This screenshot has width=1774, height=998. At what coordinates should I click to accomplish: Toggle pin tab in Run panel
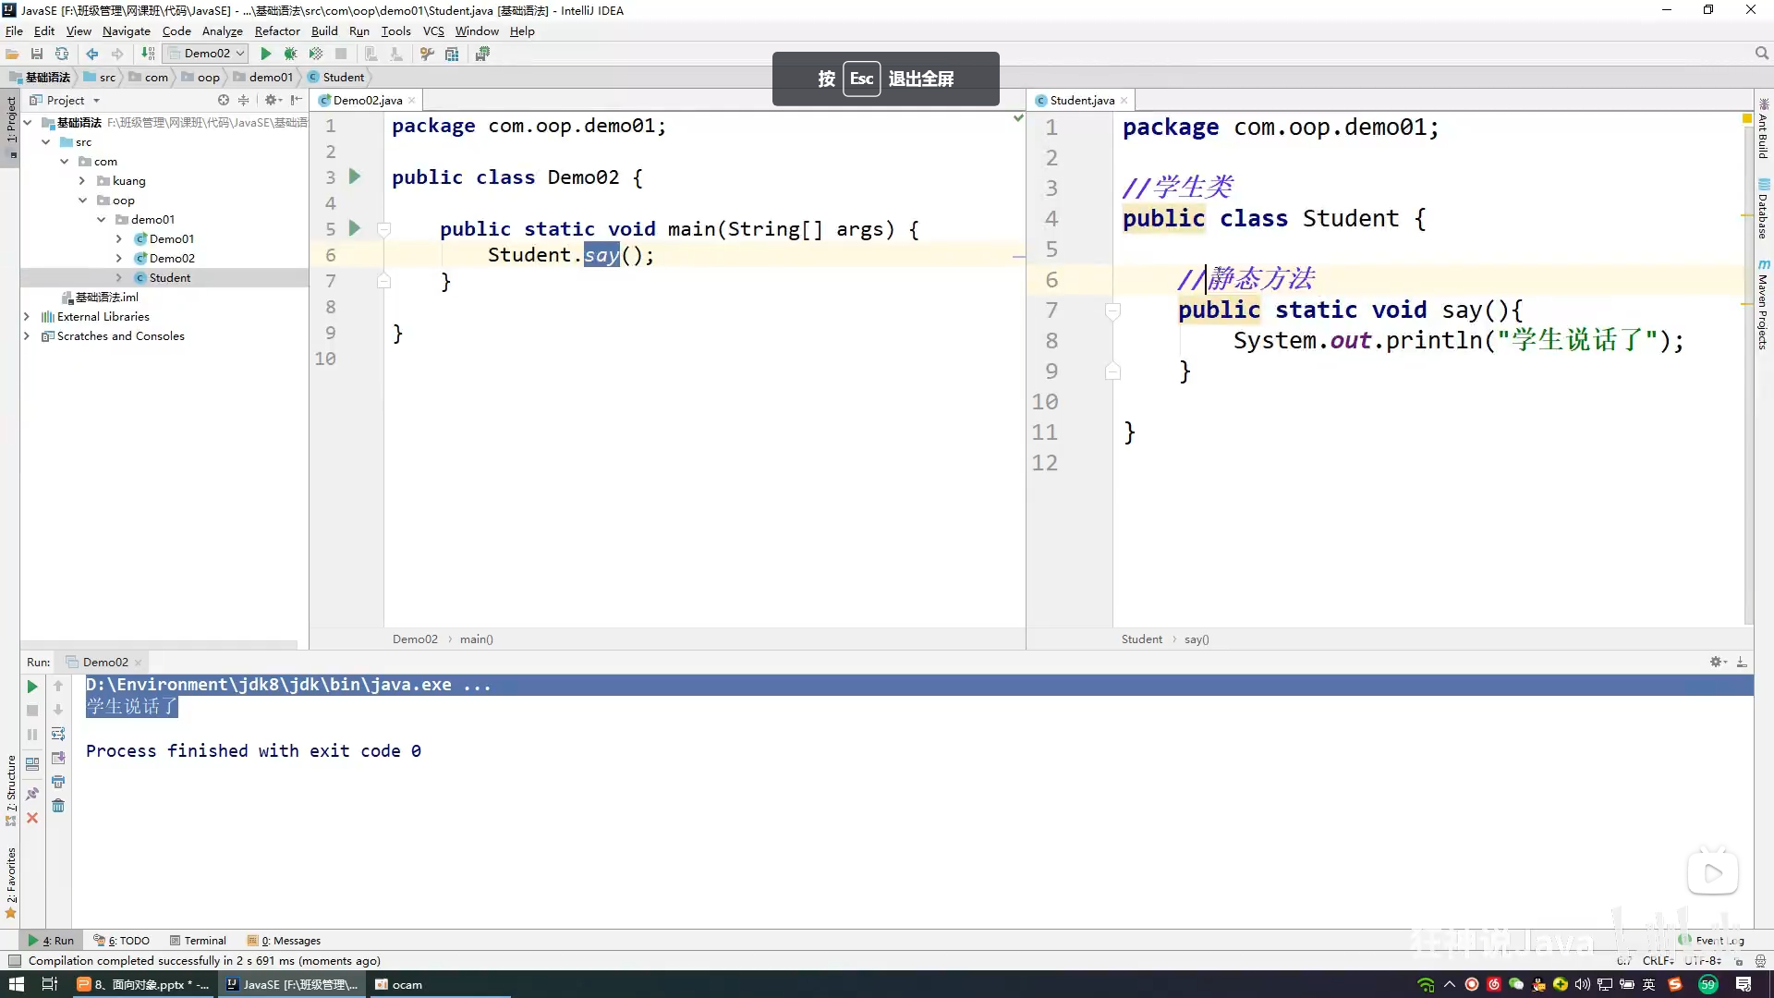point(32,794)
